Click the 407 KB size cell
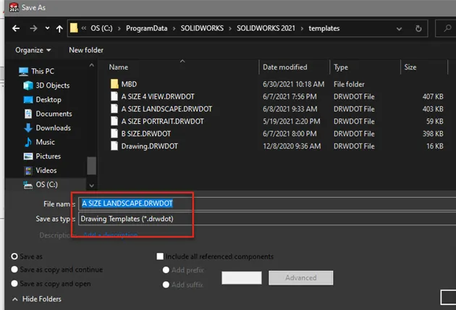 pyautogui.click(x=433, y=96)
